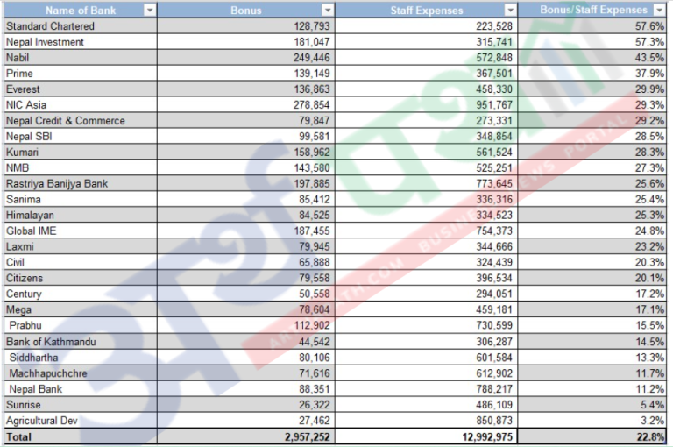Screen dimensions: 673x447
Task: Select the Name of Bank header cell
Action: tap(81, 11)
